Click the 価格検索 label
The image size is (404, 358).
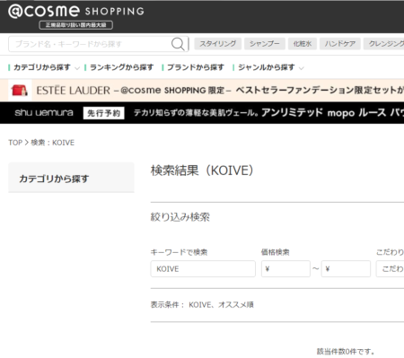tap(276, 252)
